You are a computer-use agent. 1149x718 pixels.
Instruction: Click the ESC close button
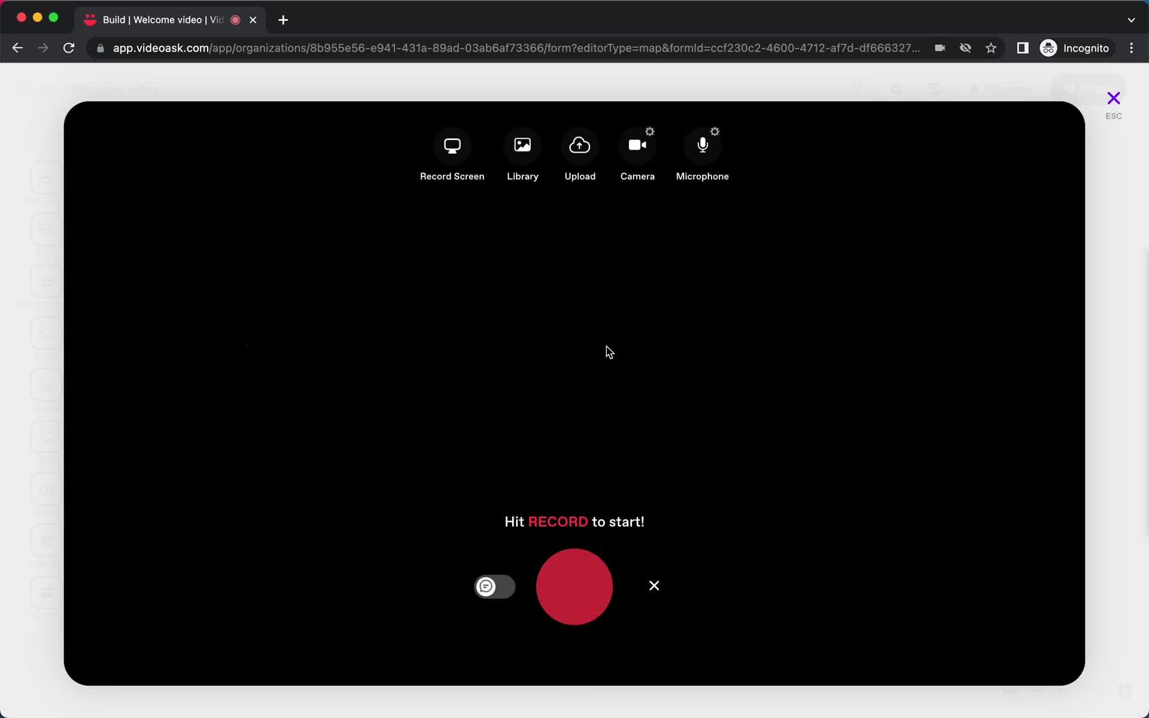[x=1114, y=99]
